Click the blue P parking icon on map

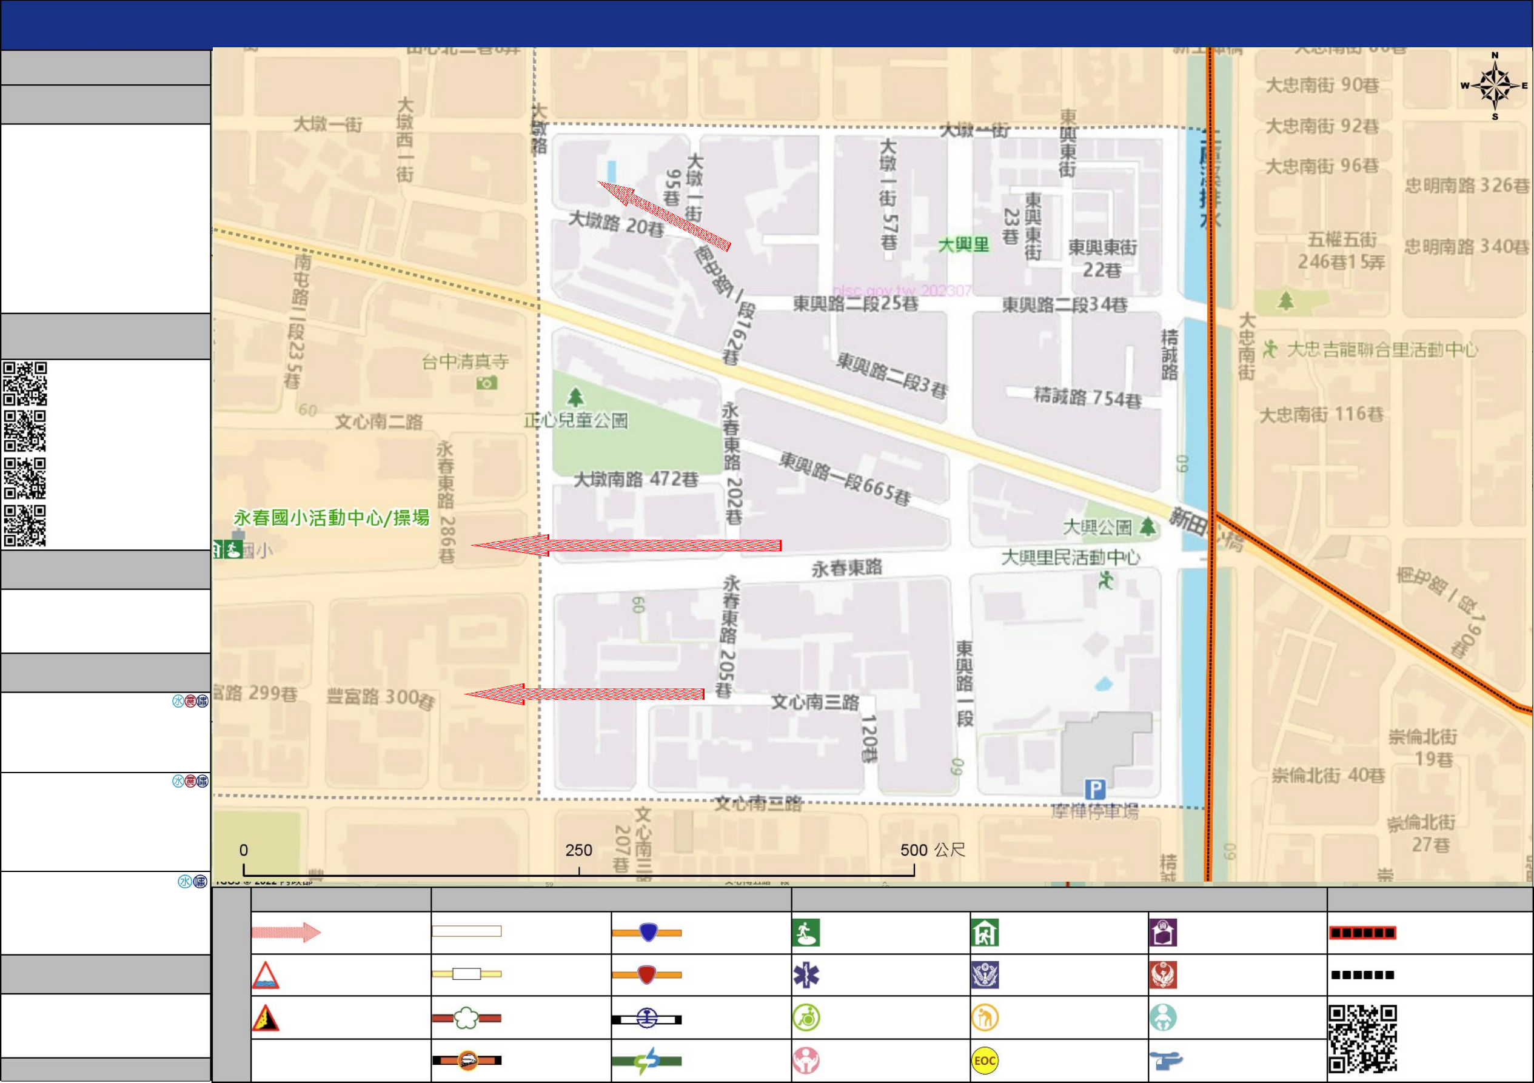pyautogui.click(x=1094, y=790)
